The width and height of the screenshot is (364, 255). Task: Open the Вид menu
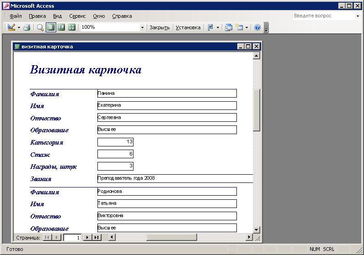(x=57, y=16)
